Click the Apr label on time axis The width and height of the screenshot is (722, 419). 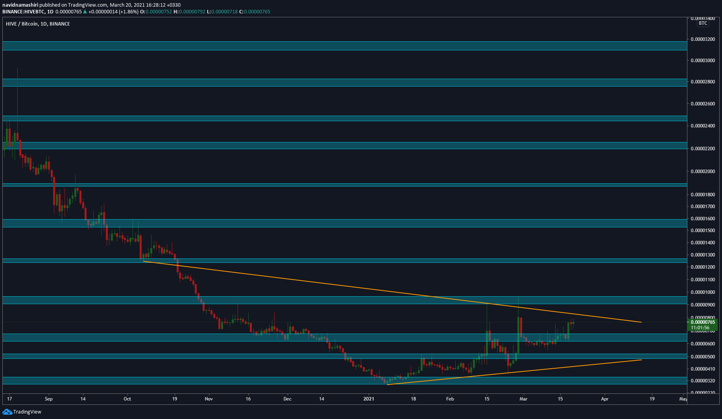605,399
